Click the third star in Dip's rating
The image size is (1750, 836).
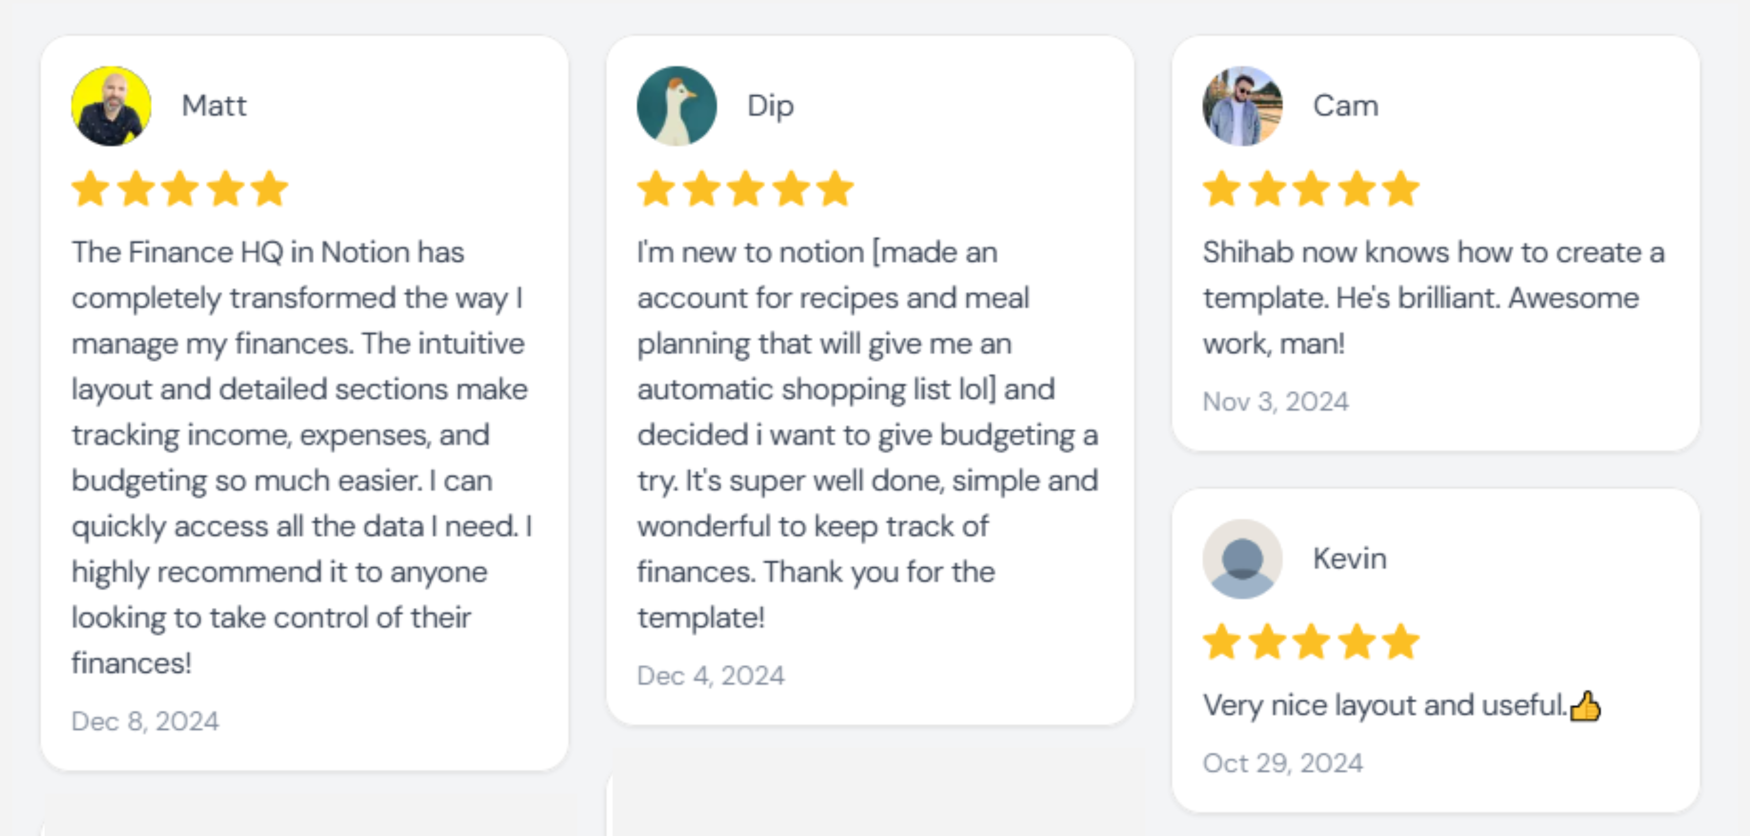coord(746,189)
